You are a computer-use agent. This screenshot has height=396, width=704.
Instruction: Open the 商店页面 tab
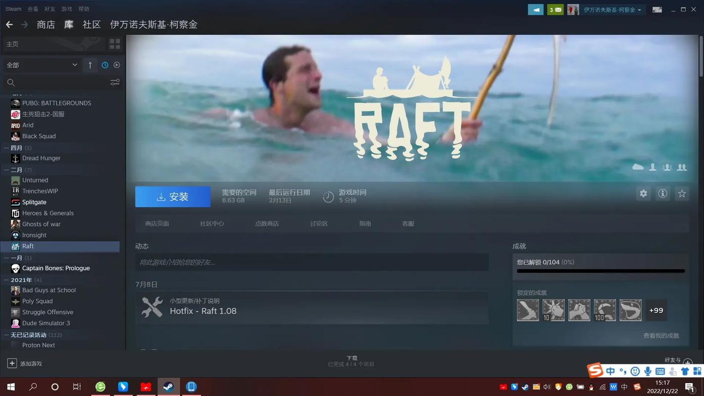point(157,224)
